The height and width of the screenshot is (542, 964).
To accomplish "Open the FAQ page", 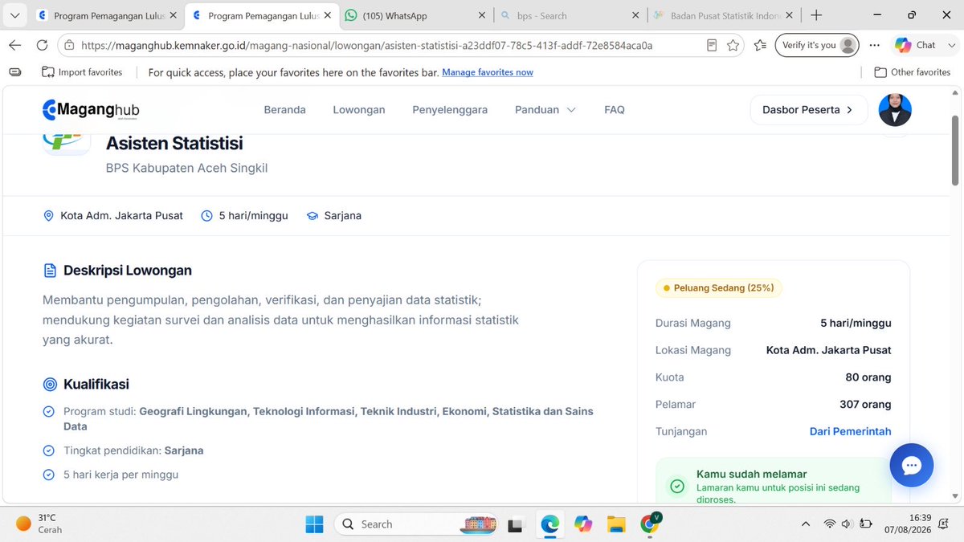I will click(x=615, y=110).
